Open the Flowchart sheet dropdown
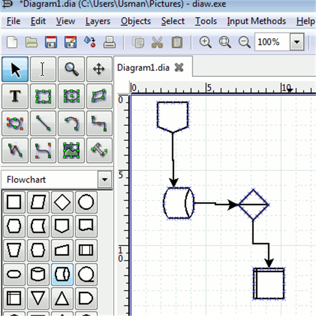Image resolution: width=316 pixels, height=316 pixels. click(104, 180)
